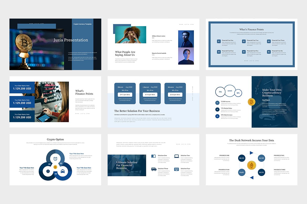Click the open book icon beside Solution One

point(153,156)
